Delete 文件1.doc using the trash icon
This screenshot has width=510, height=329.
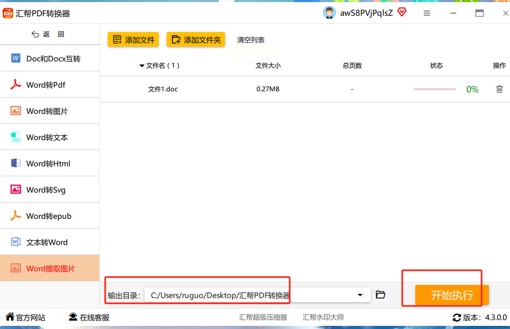[499, 89]
